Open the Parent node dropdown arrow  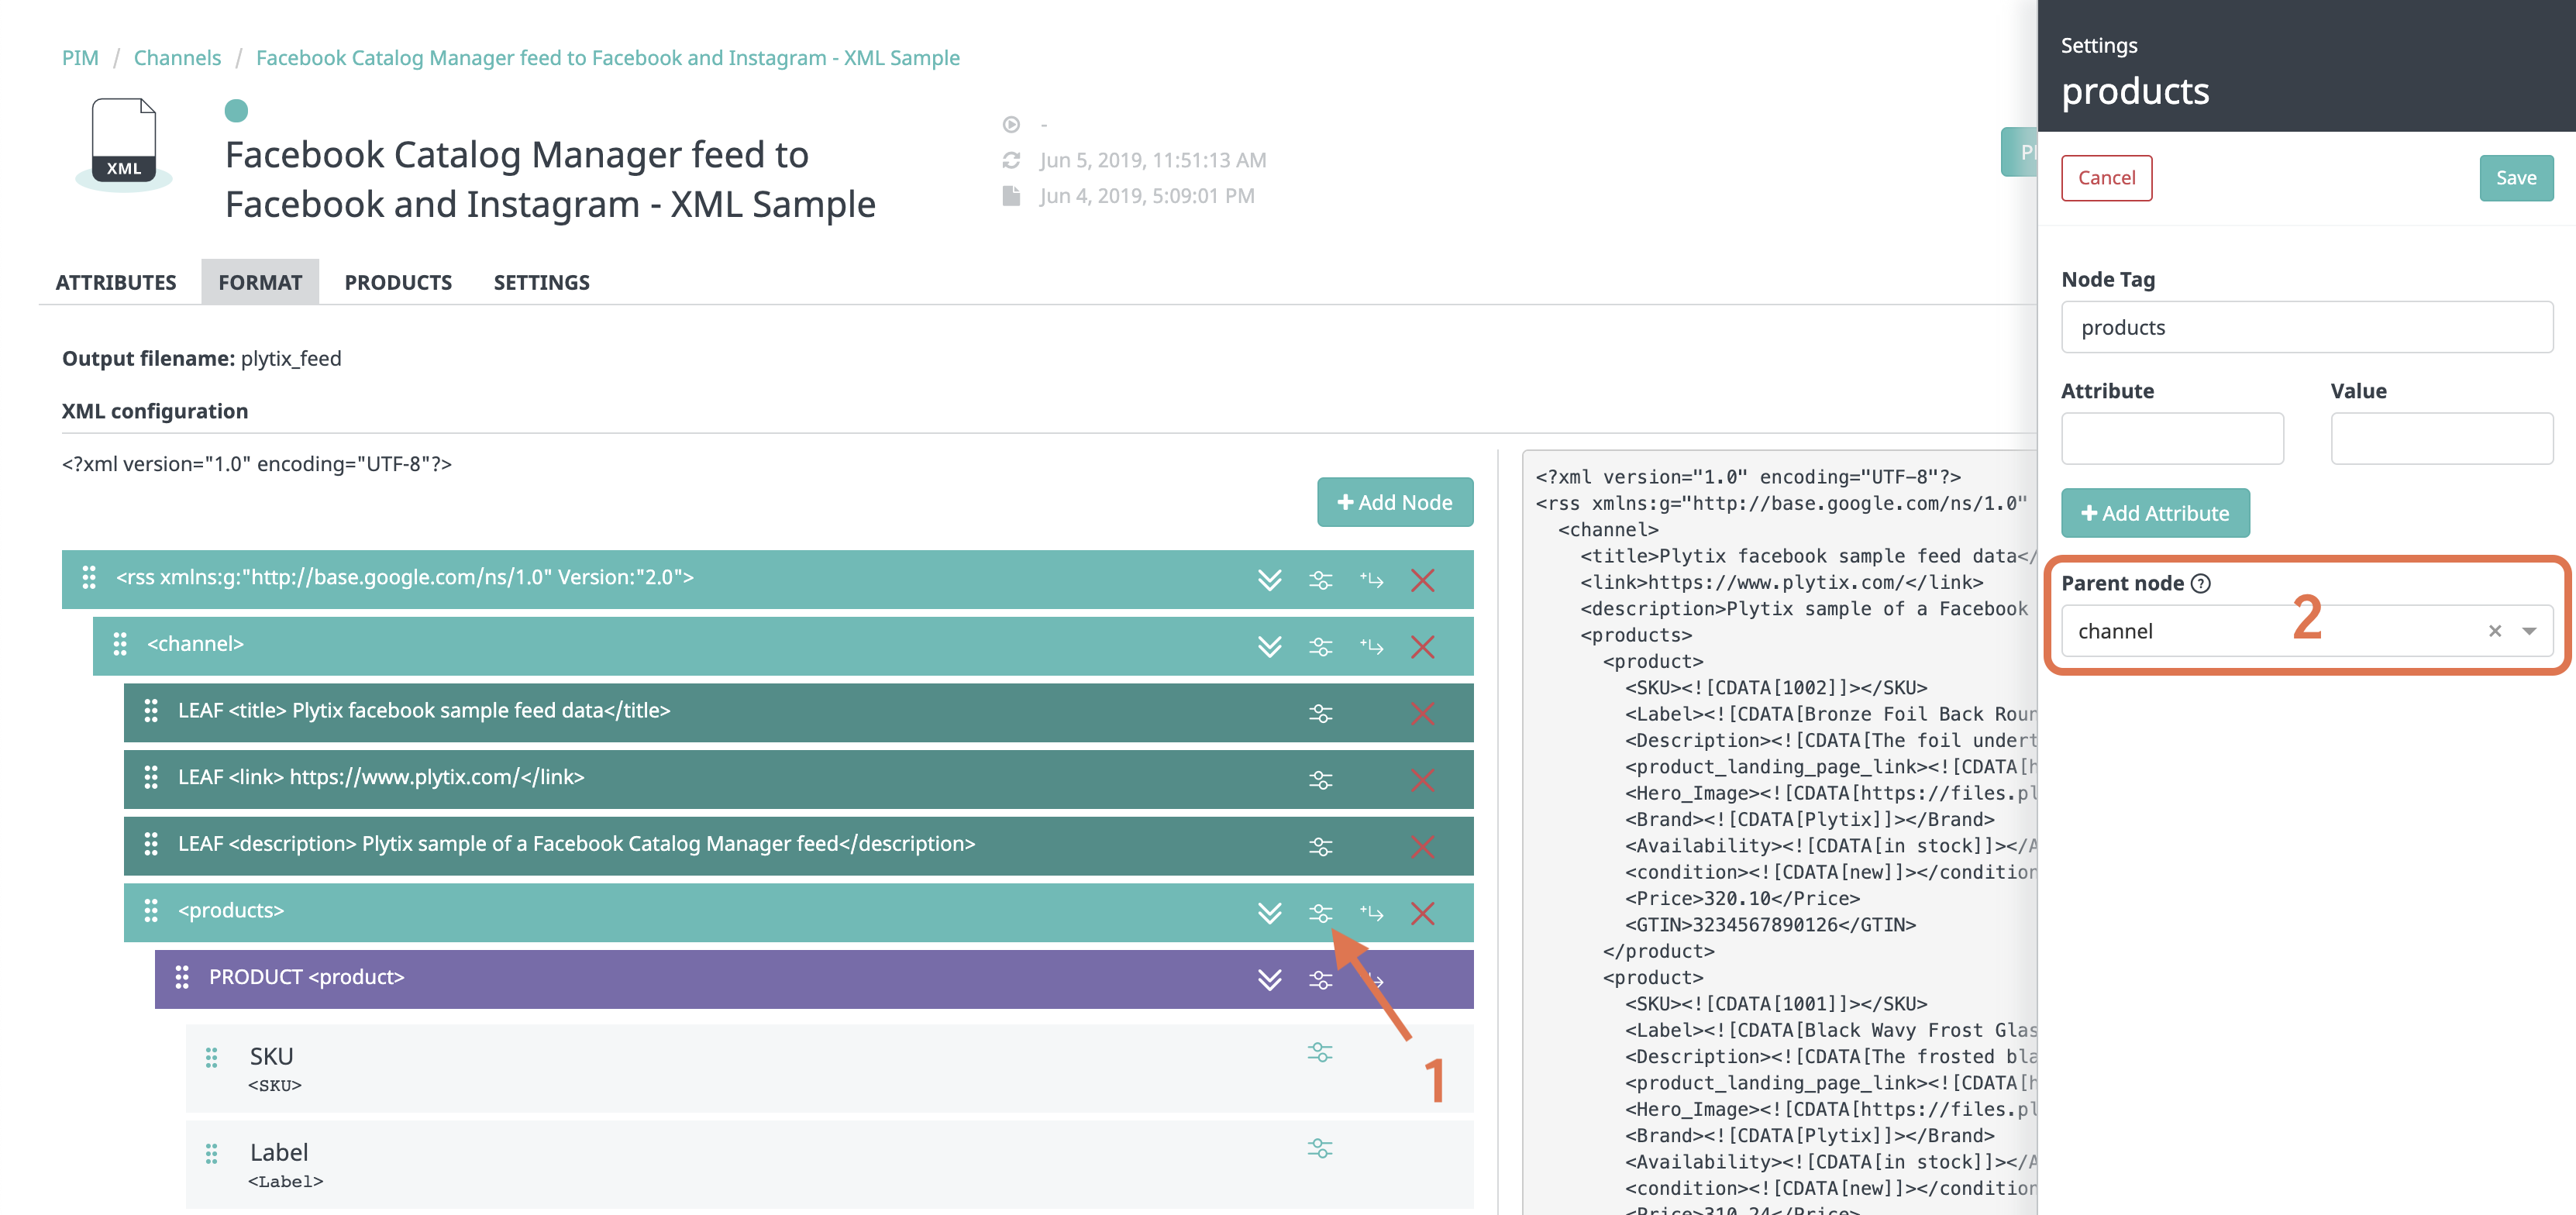(x=2529, y=631)
